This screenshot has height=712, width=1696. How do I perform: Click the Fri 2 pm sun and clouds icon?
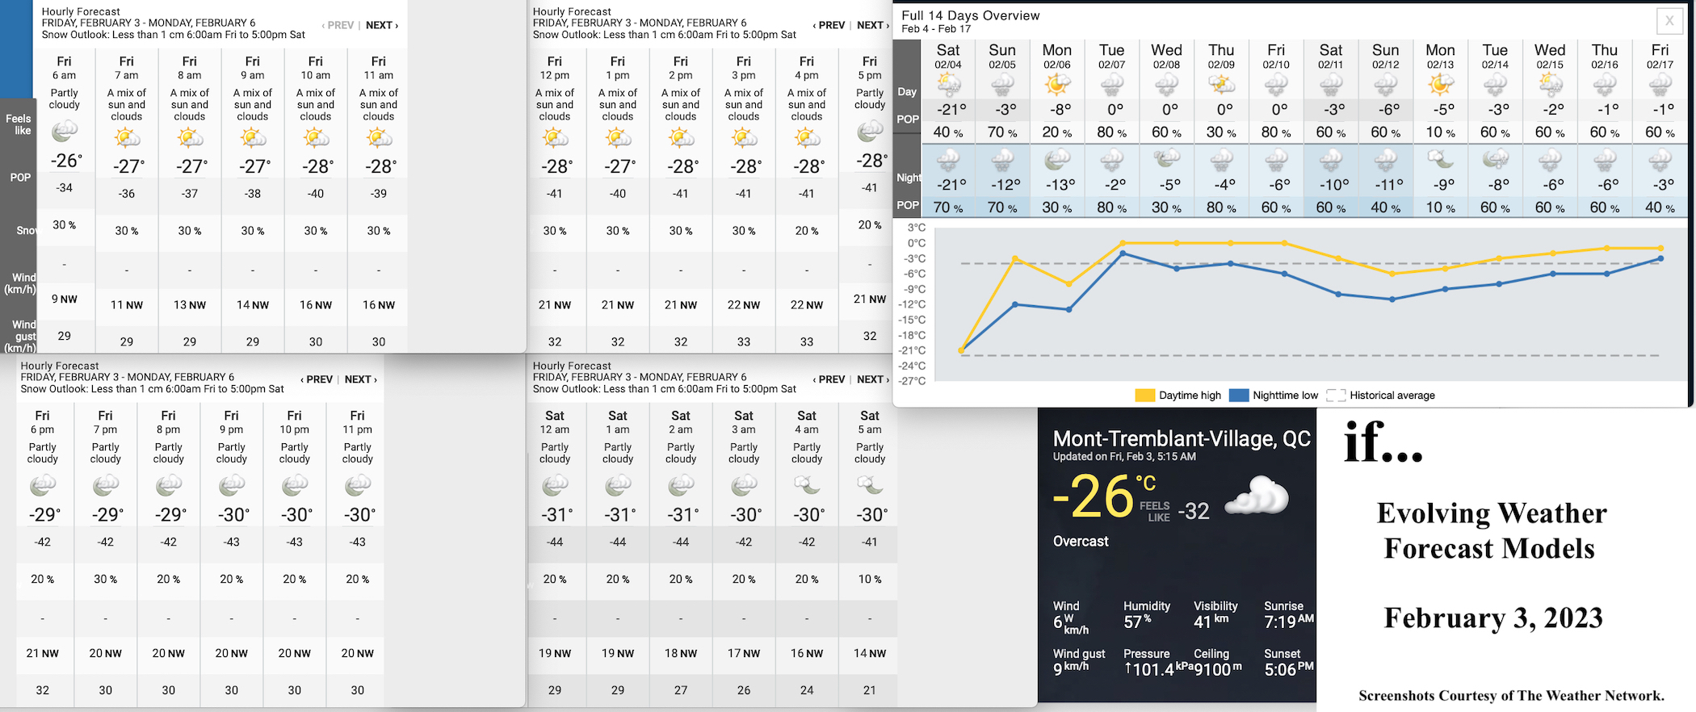click(x=681, y=137)
